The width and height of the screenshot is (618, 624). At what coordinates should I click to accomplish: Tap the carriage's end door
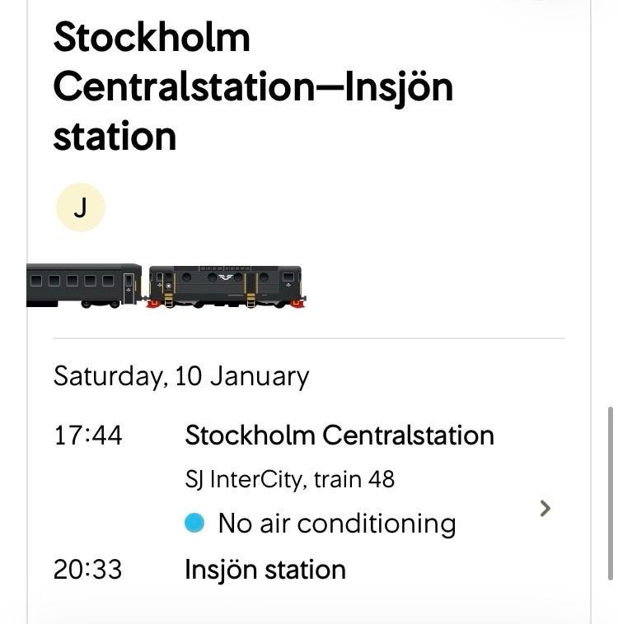pyautogui.click(x=129, y=284)
